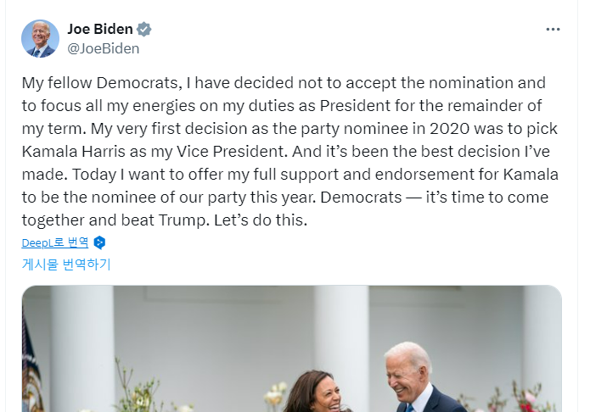Open the Joe Biden display name

click(x=99, y=29)
